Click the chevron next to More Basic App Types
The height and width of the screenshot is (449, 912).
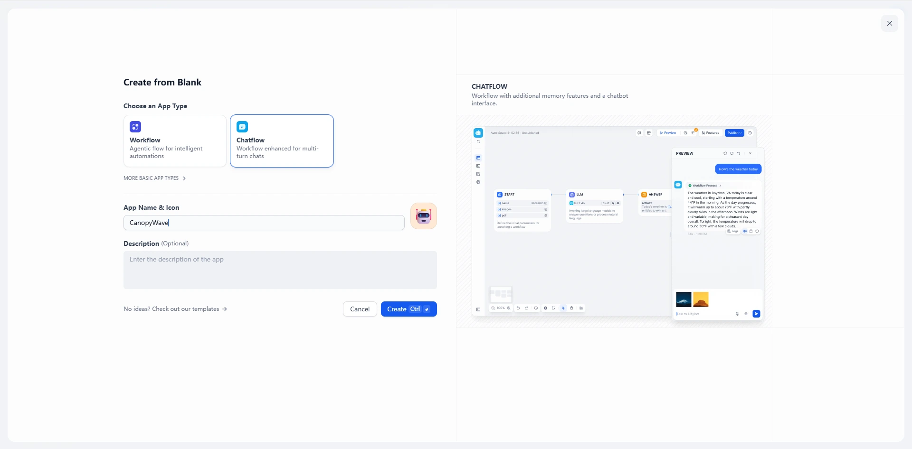pos(184,178)
